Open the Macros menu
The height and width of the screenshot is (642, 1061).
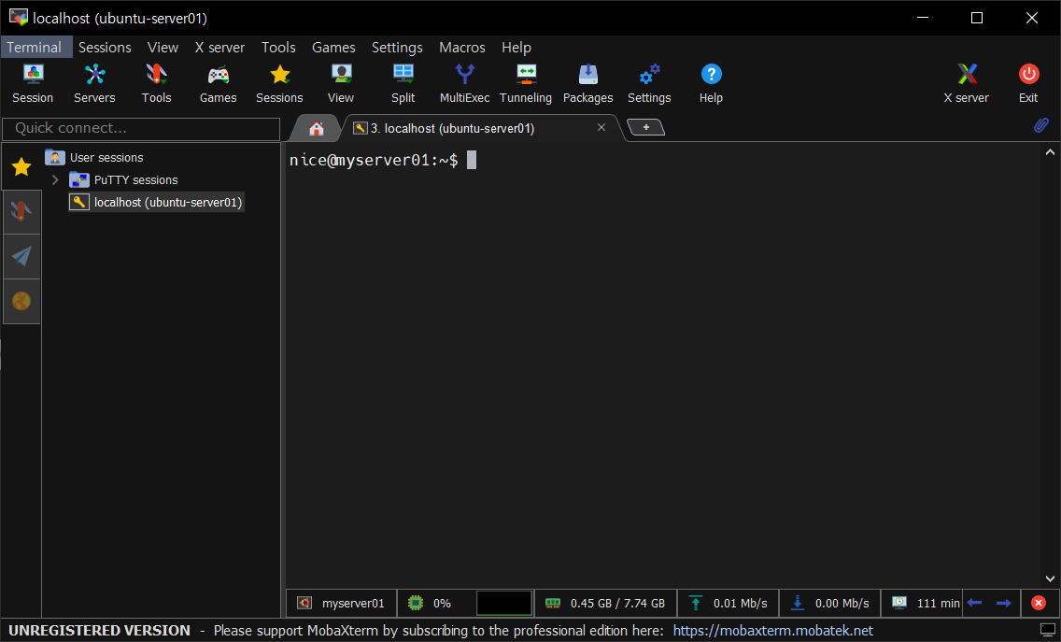[x=462, y=48]
